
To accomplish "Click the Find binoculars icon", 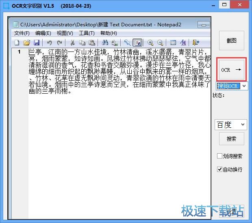I will [x=105, y=43].
